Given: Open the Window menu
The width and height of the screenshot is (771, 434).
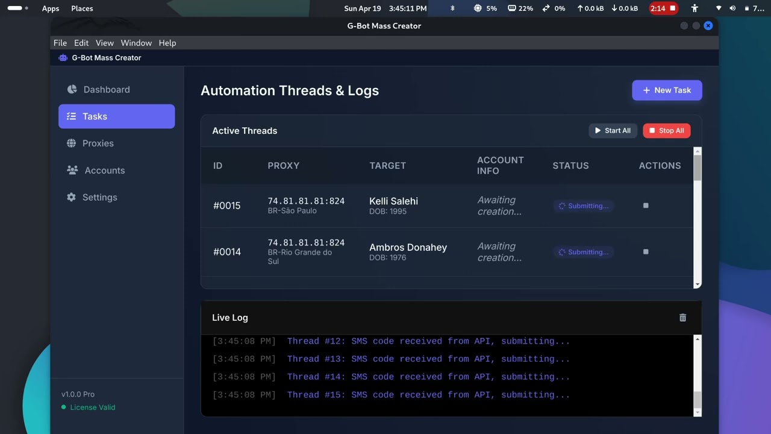Looking at the screenshot, I should (136, 43).
